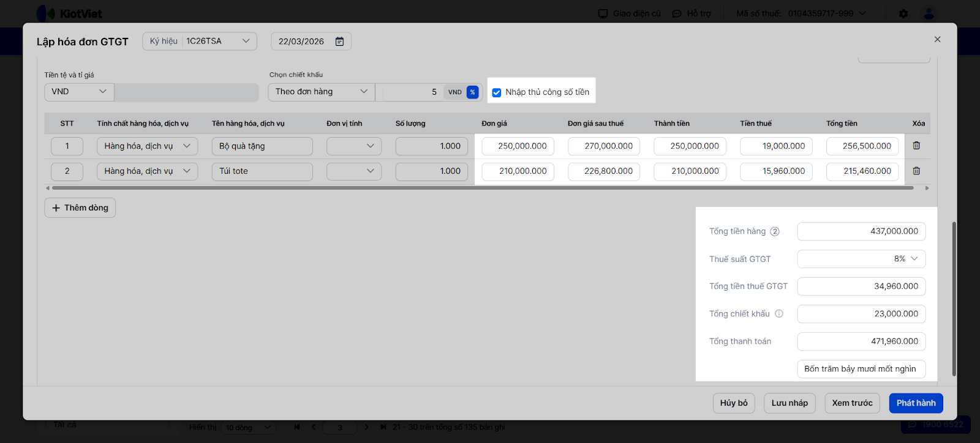This screenshot has width=980, height=443.
Task: Delete the Túi tote row
Action: [x=916, y=171]
